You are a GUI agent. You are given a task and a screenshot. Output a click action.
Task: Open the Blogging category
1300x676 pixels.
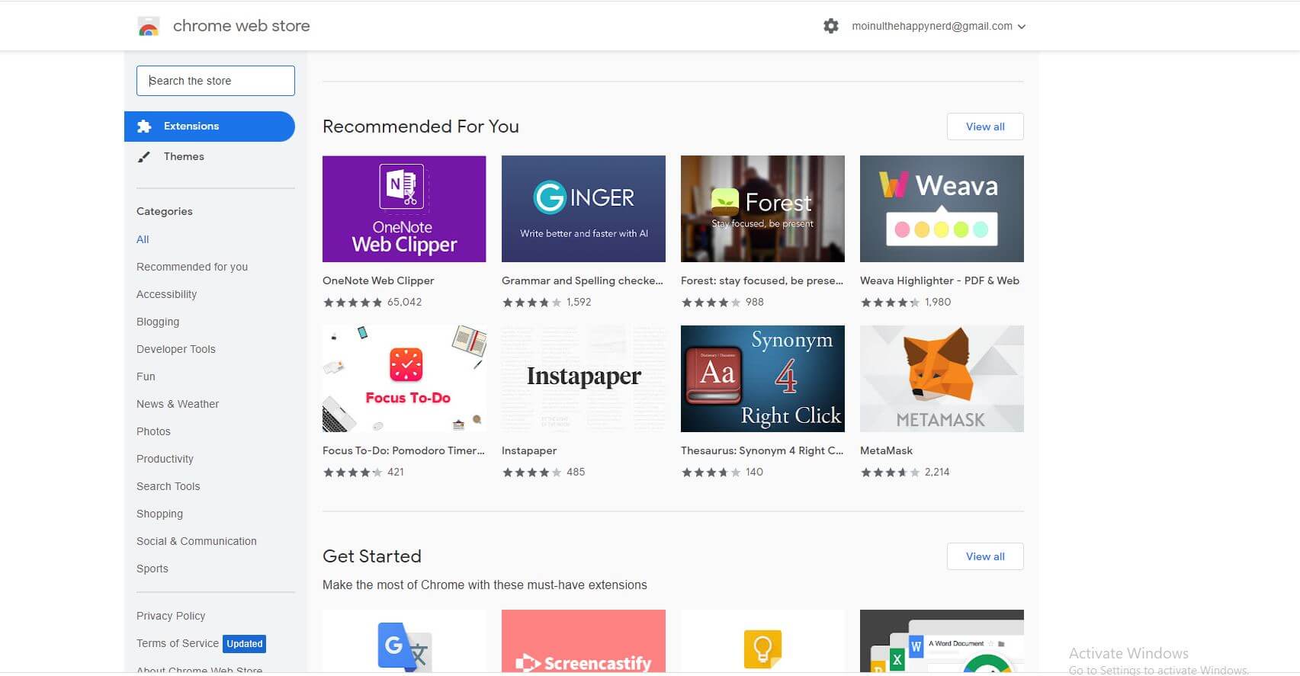158,322
